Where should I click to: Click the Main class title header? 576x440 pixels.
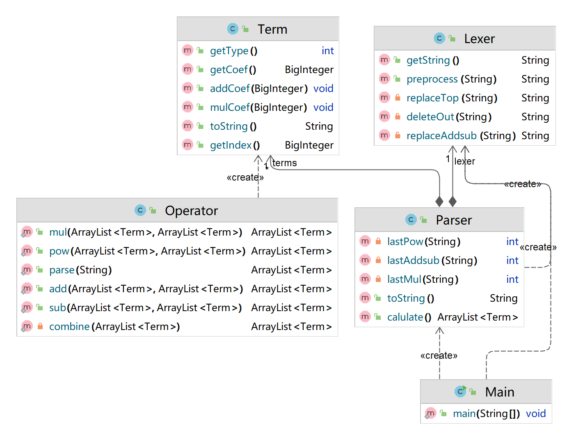pos(486,392)
